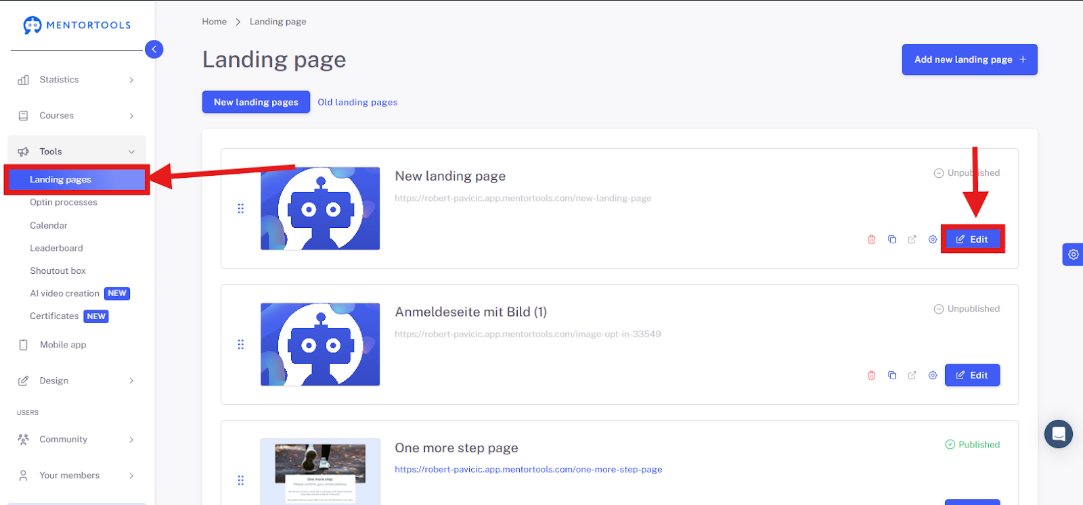The width and height of the screenshot is (1083, 505).
Task: Open Calendar in the sidebar
Action: pos(49,225)
